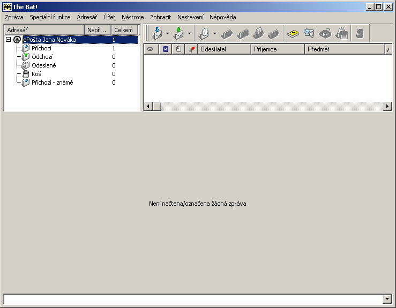Open the Odchozí outbox folder
This screenshot has height=308, width=396.
click(x=42, y=57)
